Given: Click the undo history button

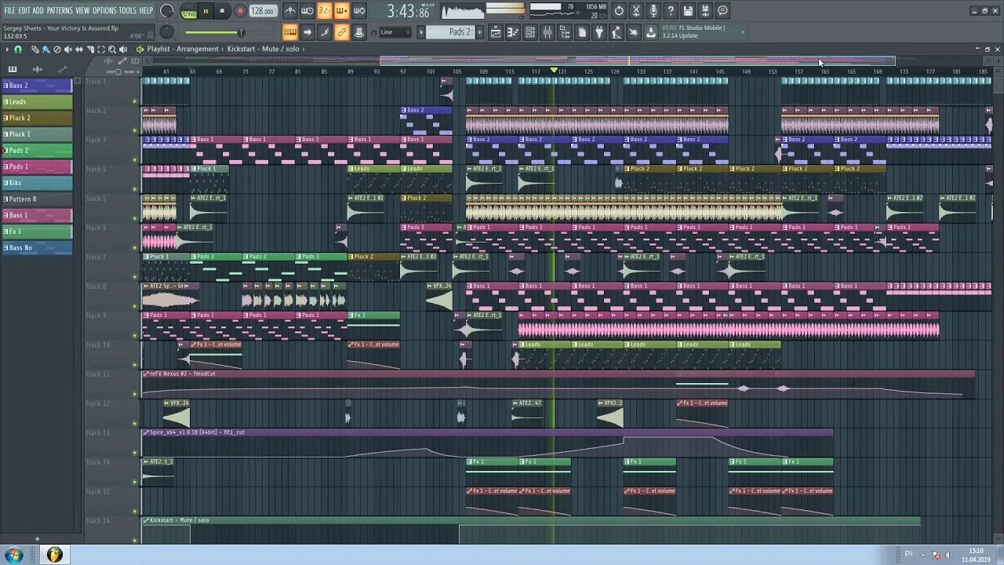Looking at the screenshot, I should click(x=619, y=11).
